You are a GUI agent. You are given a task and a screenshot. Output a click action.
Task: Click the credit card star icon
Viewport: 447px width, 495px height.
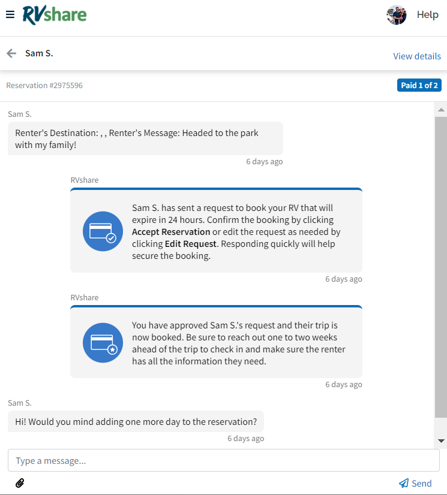click(103, 343)
